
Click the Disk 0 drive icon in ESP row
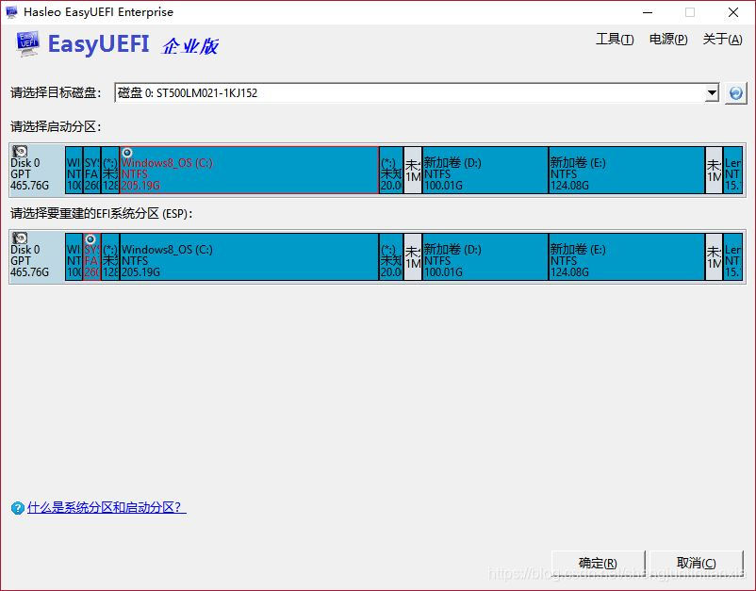(x=20, y=238)
